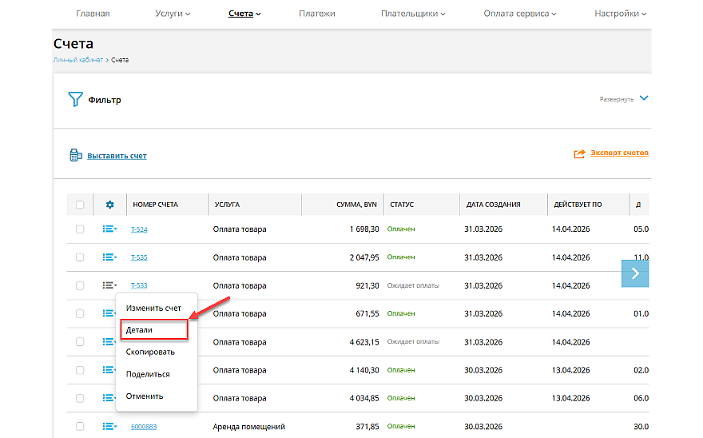The image size is (703, 438).
Task: Go to Платежи in the navigation bar
Action: [x=317, y=14]
